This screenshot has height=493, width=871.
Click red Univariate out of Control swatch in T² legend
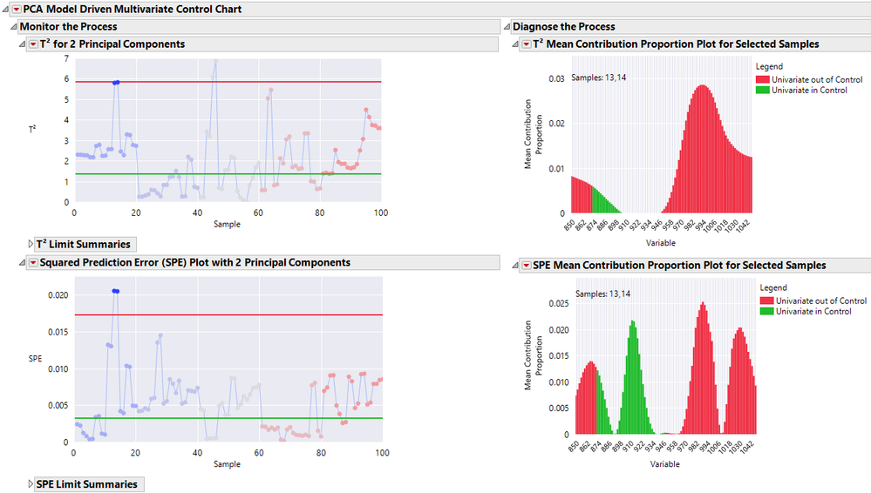click(x=762, y=79)
